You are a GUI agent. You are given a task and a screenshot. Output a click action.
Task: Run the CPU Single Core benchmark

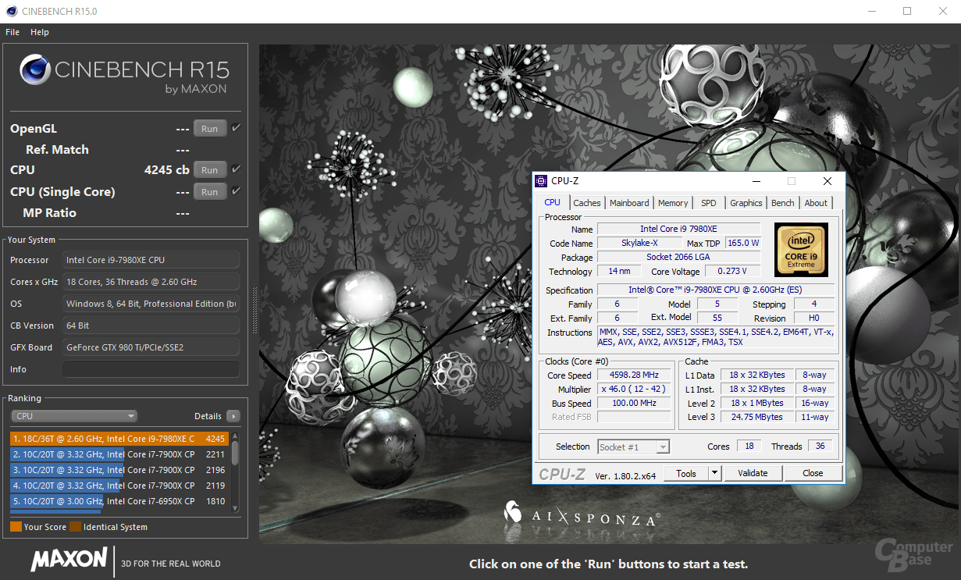[210, 191]
